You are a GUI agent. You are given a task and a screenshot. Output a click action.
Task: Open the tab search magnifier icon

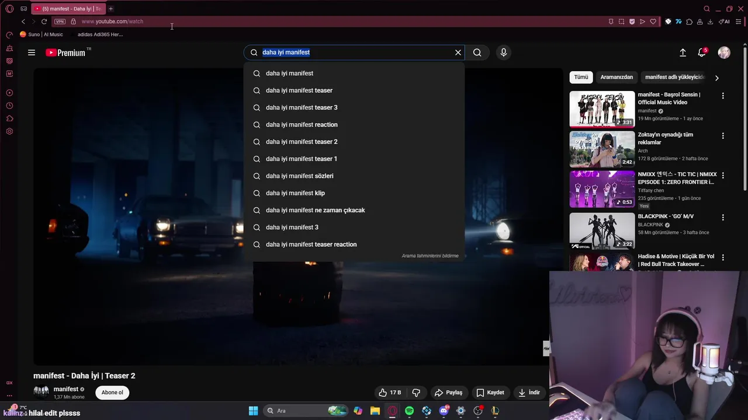(x=707, y=9)
